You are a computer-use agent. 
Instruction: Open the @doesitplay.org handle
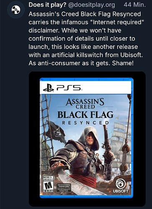(91, 5)
